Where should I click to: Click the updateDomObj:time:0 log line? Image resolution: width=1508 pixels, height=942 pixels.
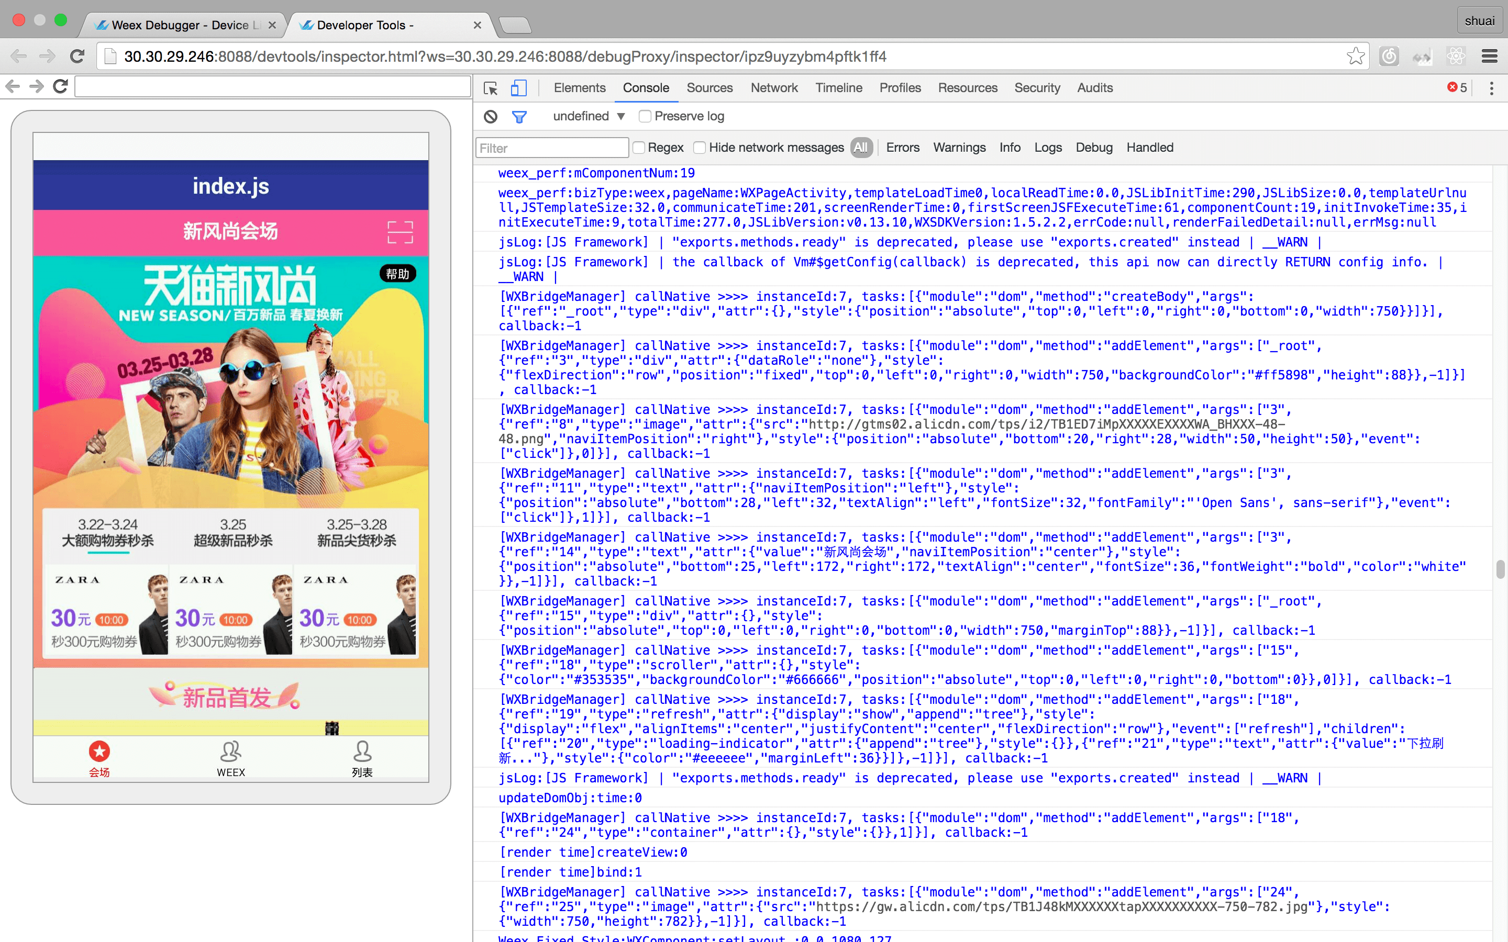570,798
